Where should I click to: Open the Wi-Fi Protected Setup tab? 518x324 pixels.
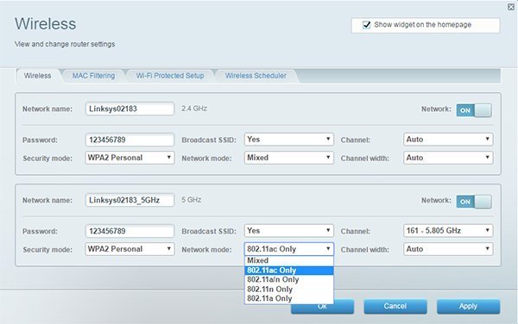[x=170, y=76]
